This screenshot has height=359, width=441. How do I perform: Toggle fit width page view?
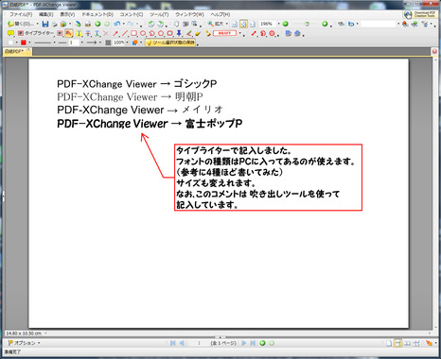point(253,24)
